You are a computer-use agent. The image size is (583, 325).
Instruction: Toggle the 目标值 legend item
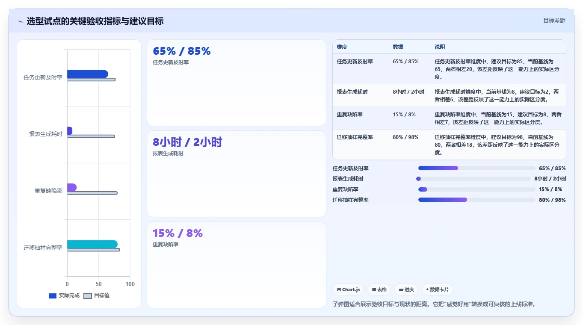tap(96, 295)
